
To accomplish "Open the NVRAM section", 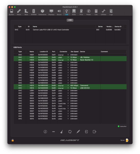I will point(34,12).
